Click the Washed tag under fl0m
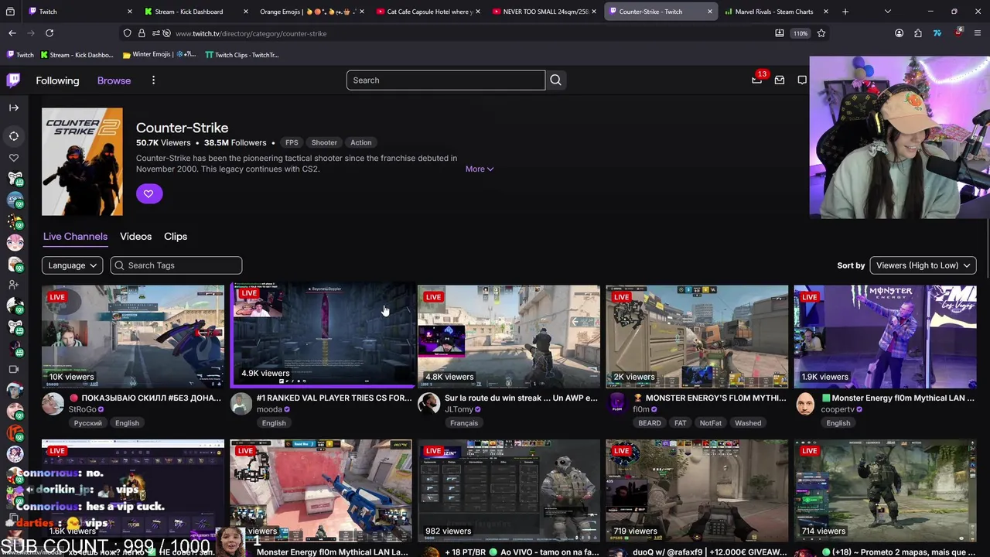 [748, 423]
